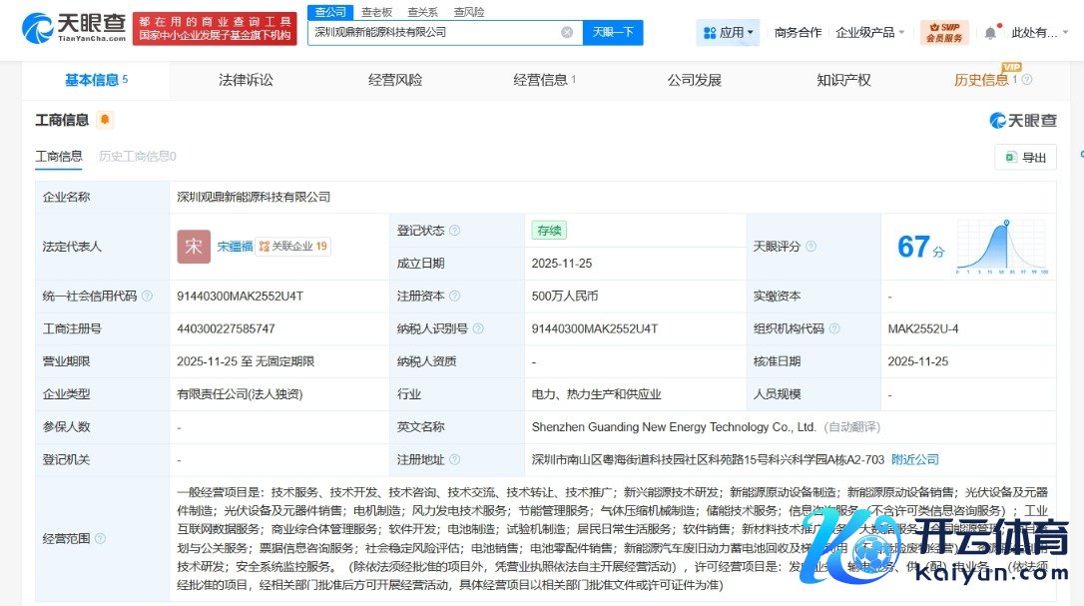Switch to the 法律诉讼 tab

pyautogui.click(x=246, y=80)
